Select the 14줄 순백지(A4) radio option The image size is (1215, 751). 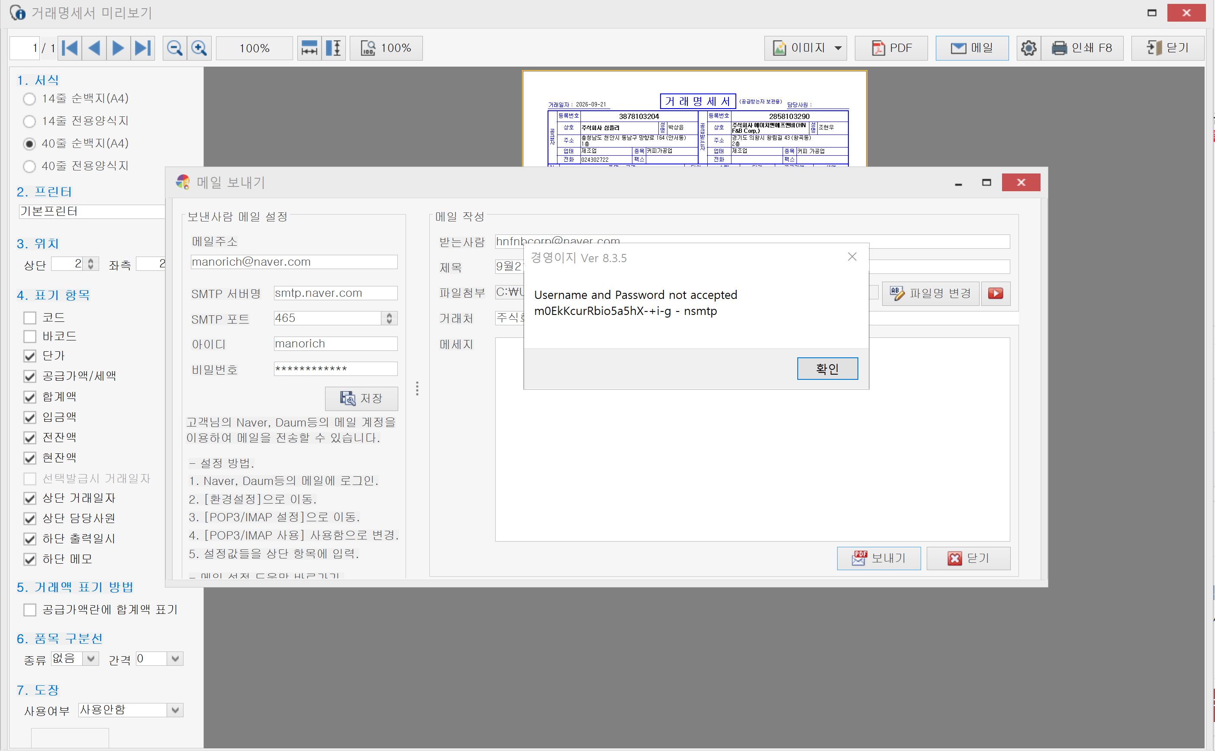coord(30,99)
